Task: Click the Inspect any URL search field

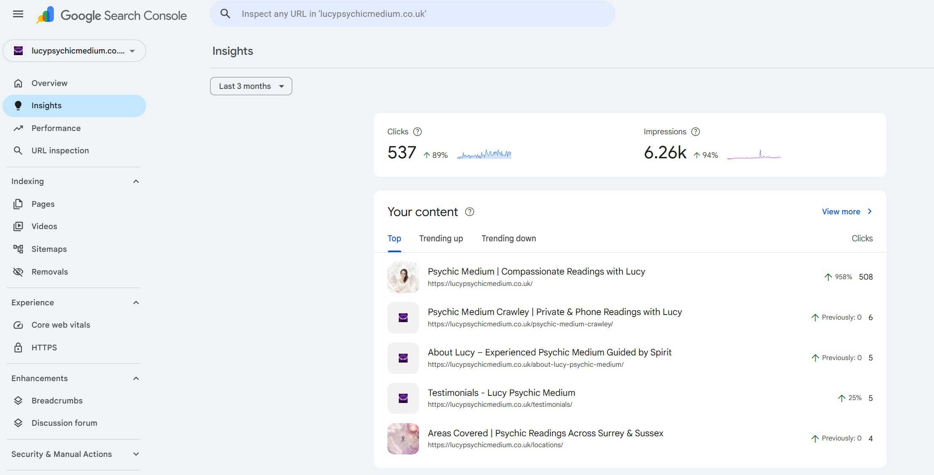Action: 413,14
